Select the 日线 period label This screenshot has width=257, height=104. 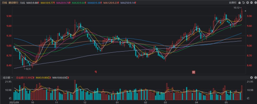[4, 3]
